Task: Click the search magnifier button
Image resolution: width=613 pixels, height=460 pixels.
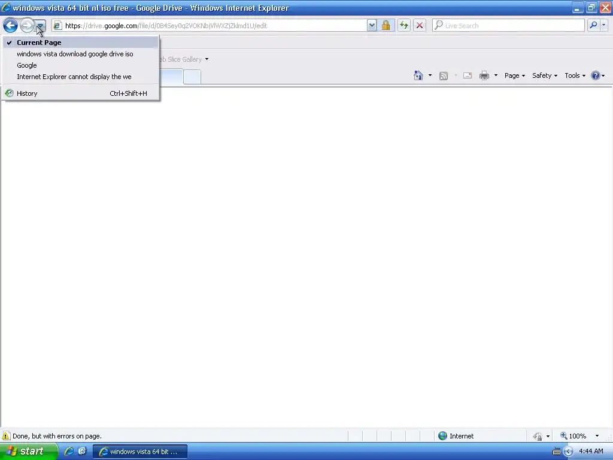Action: 593,26
